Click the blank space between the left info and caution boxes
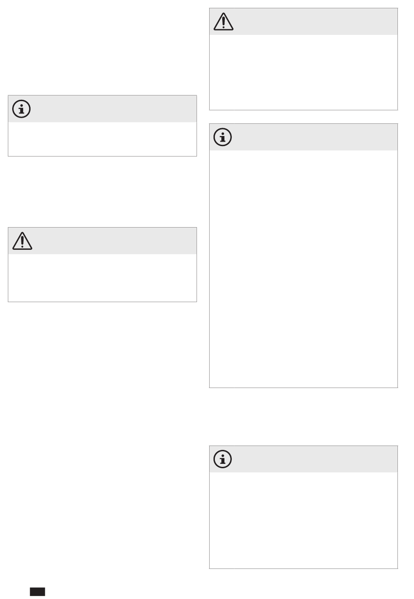The height and width of the screenshot is (599, 414). point(102,192)
